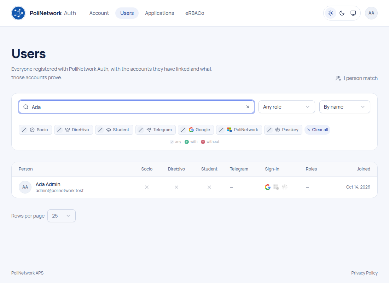Toggle the Google filter chip

[196, 130]
